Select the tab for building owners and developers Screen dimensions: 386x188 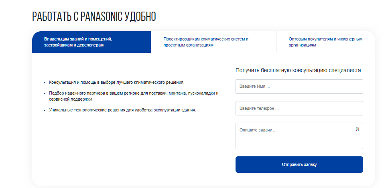[x=91, y=42]
